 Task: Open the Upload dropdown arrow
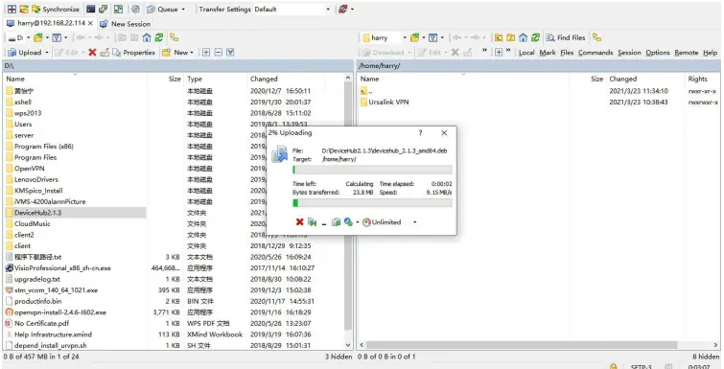point(47,53)
